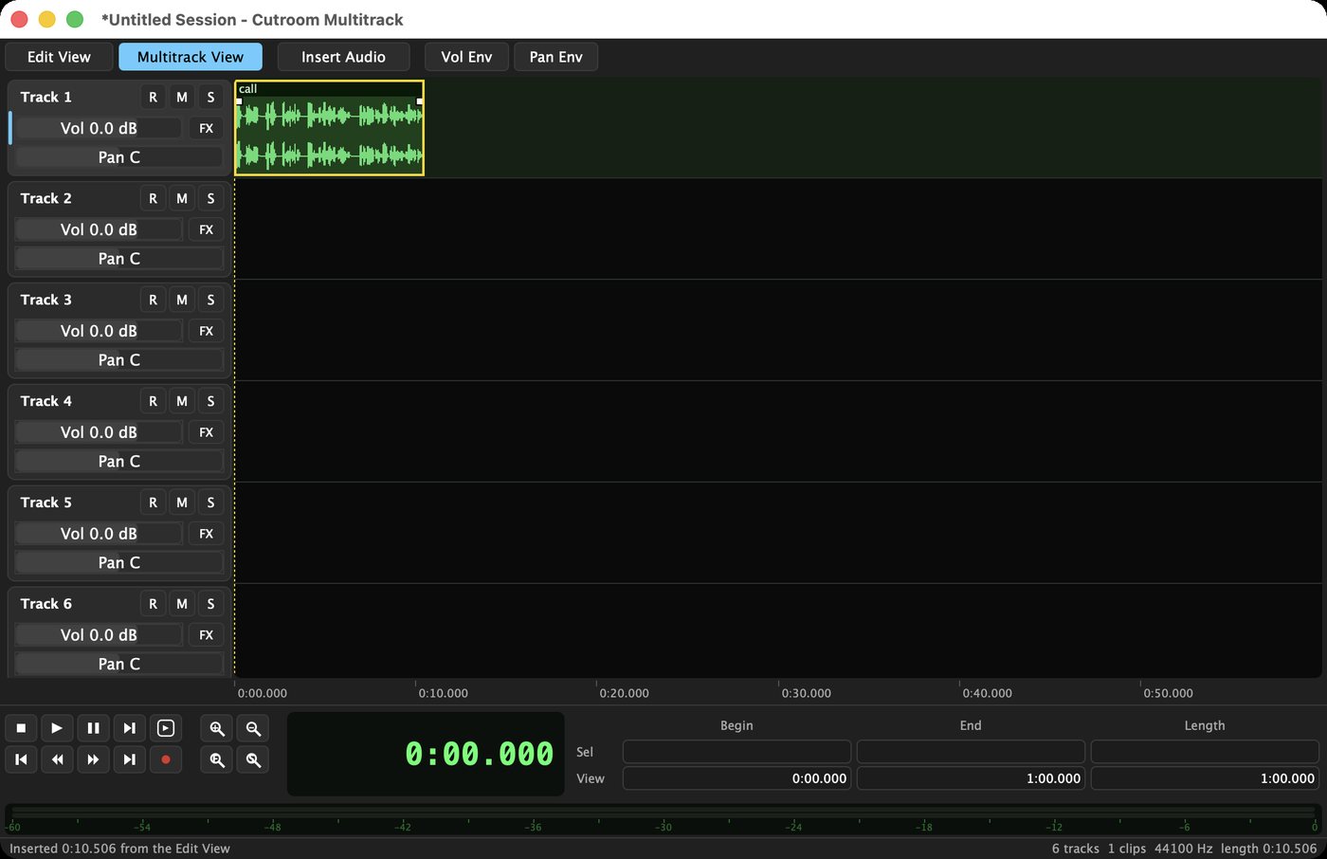Start playback with the Play button
Screen dimensions: 1327x859
coord(57,728)
